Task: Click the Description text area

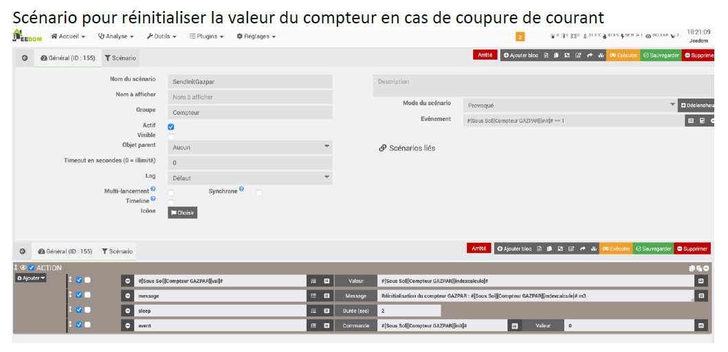Action: pyautogui.click(x=544, y=85)
